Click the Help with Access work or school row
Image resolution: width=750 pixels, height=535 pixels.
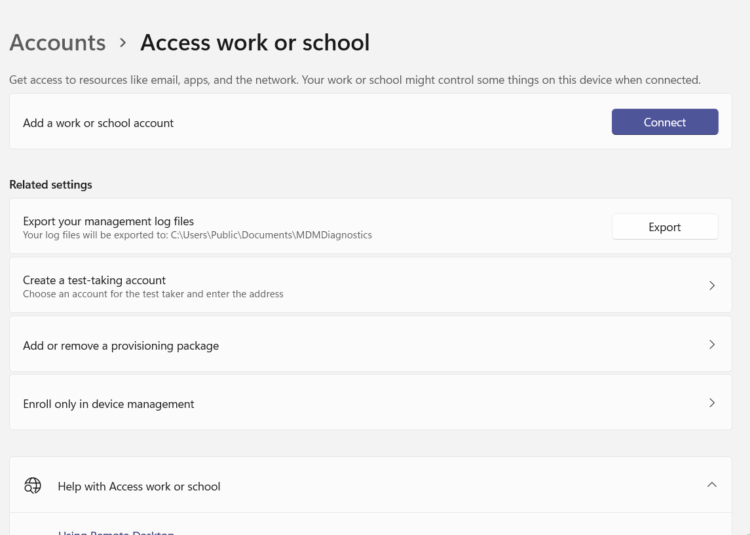(x=370, y=485)
